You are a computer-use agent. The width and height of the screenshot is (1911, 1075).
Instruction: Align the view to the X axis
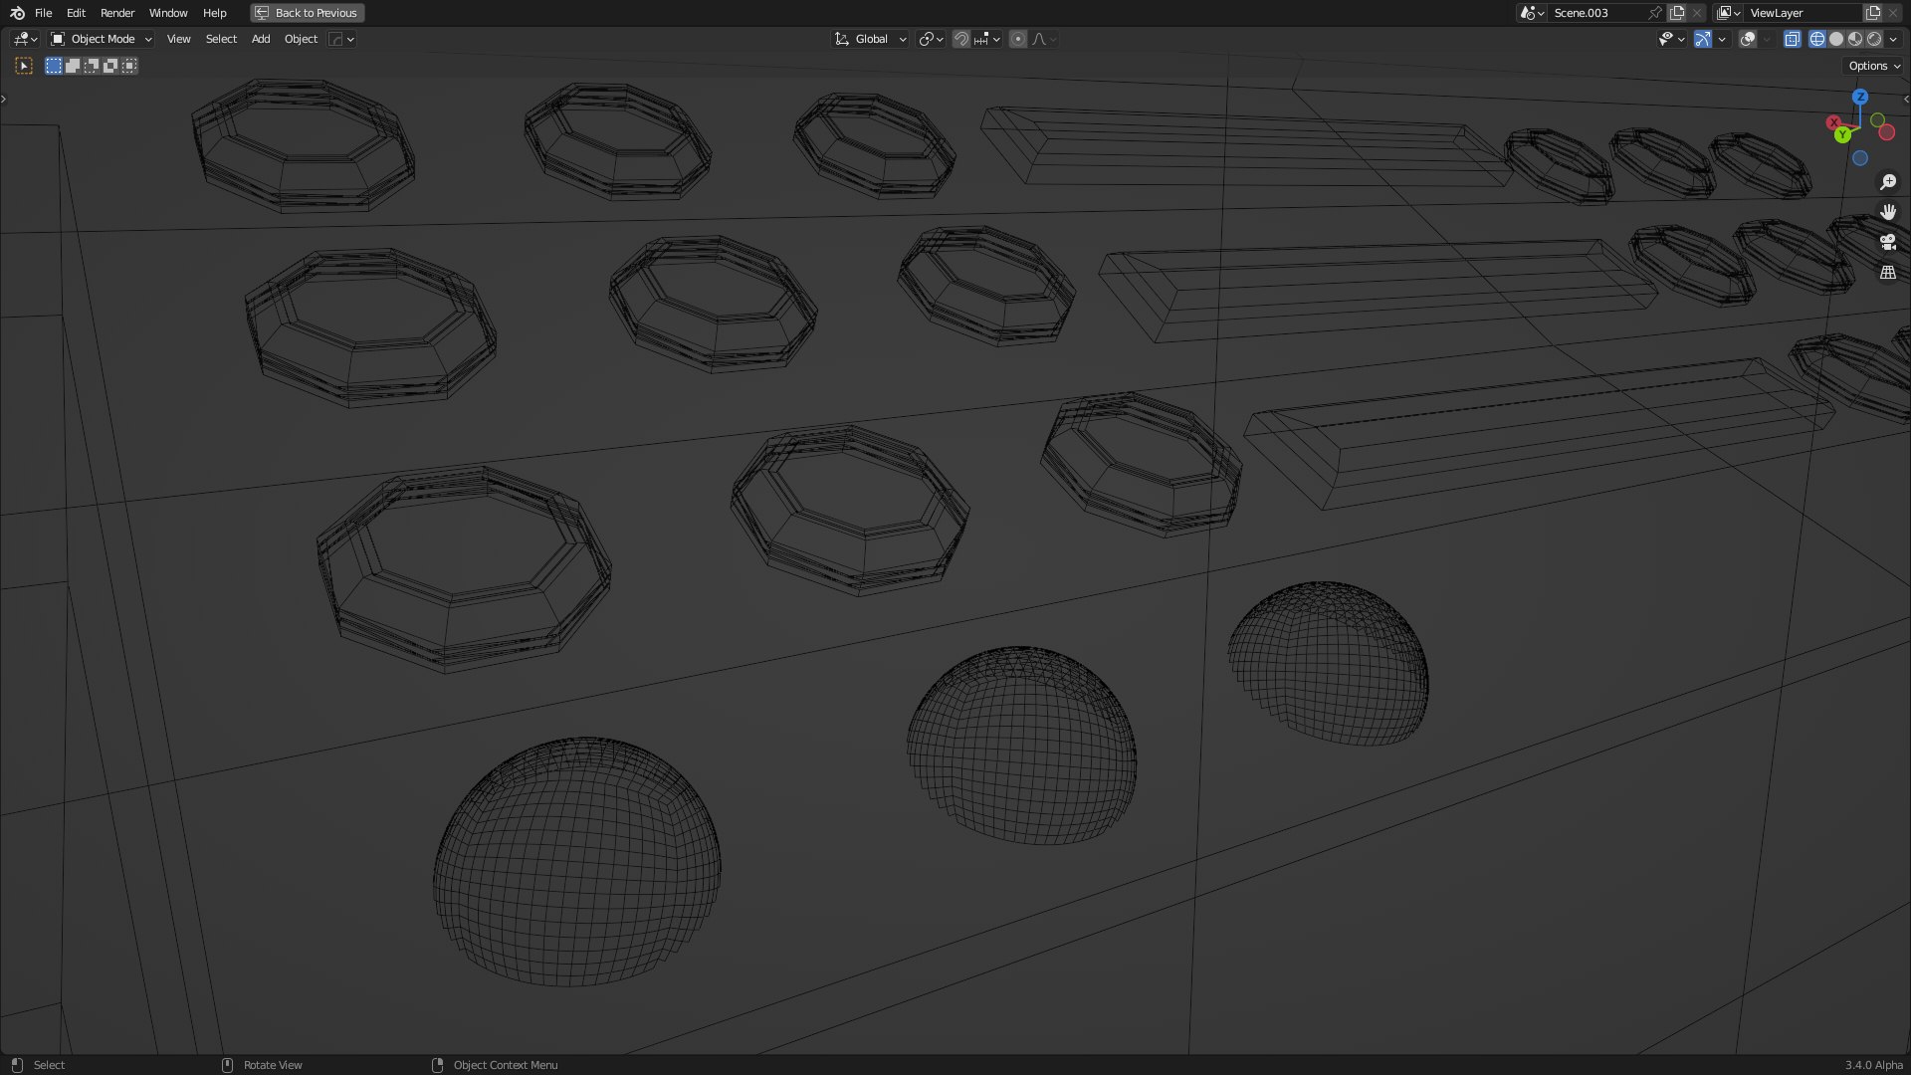pyautogui.click(x=1833, y=122)
